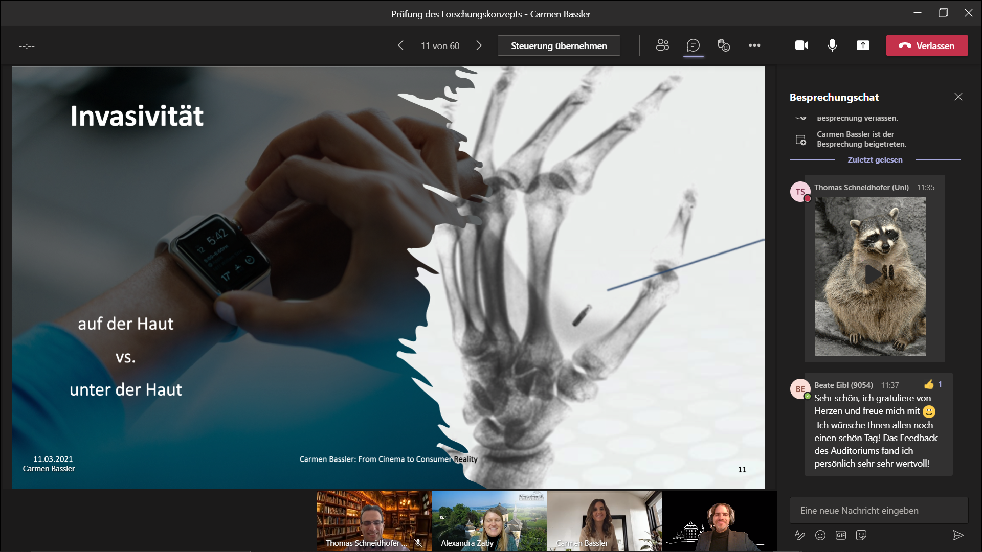Close the Besprechungschat panel
Screen dimensions: 982x552
pyautogui.click(x=958, y=97)
